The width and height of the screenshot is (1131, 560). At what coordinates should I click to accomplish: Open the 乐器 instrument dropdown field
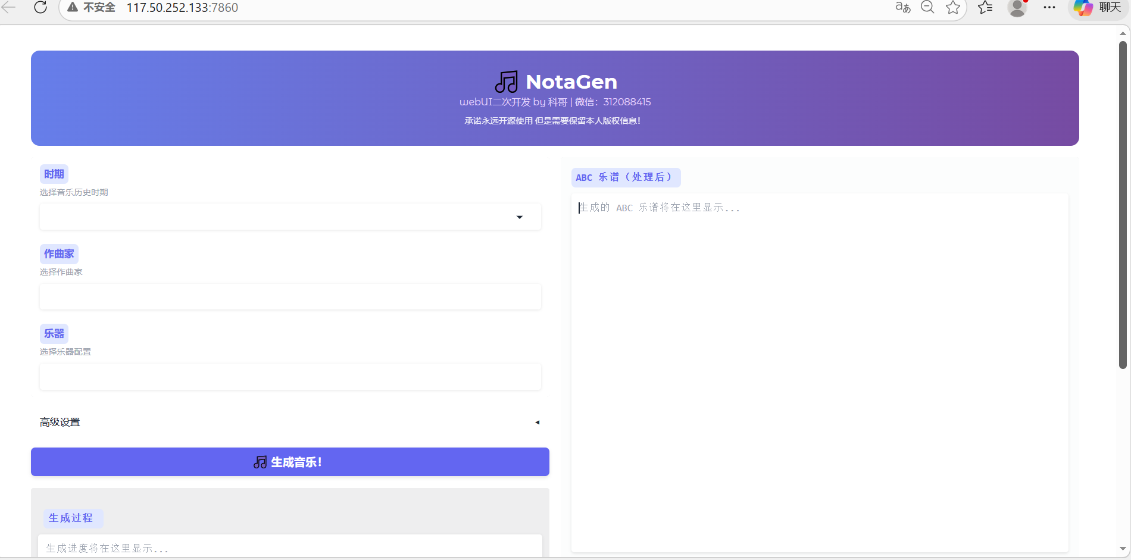[x=290, y=376]
